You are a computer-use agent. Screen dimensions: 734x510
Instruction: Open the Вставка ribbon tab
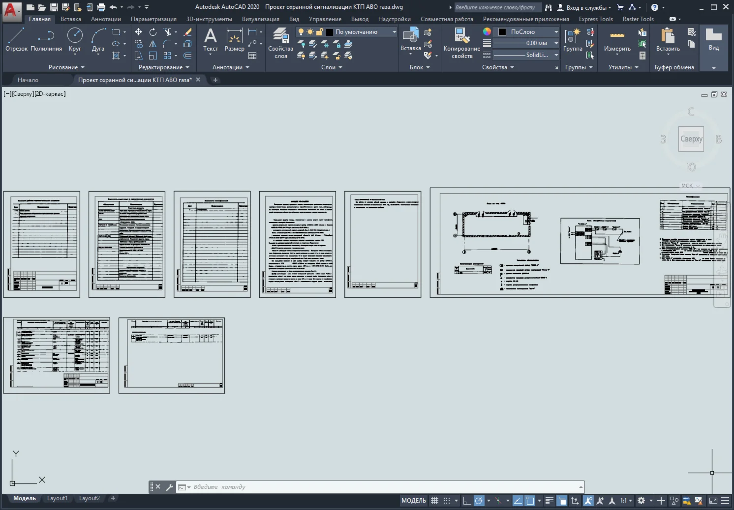[x=71, y=19]
